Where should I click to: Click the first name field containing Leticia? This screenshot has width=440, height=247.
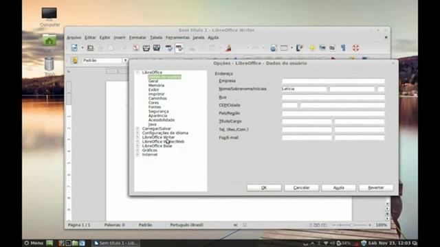point(305,89)
